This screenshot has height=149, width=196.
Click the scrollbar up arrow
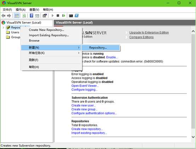click(x=193, y=31)
